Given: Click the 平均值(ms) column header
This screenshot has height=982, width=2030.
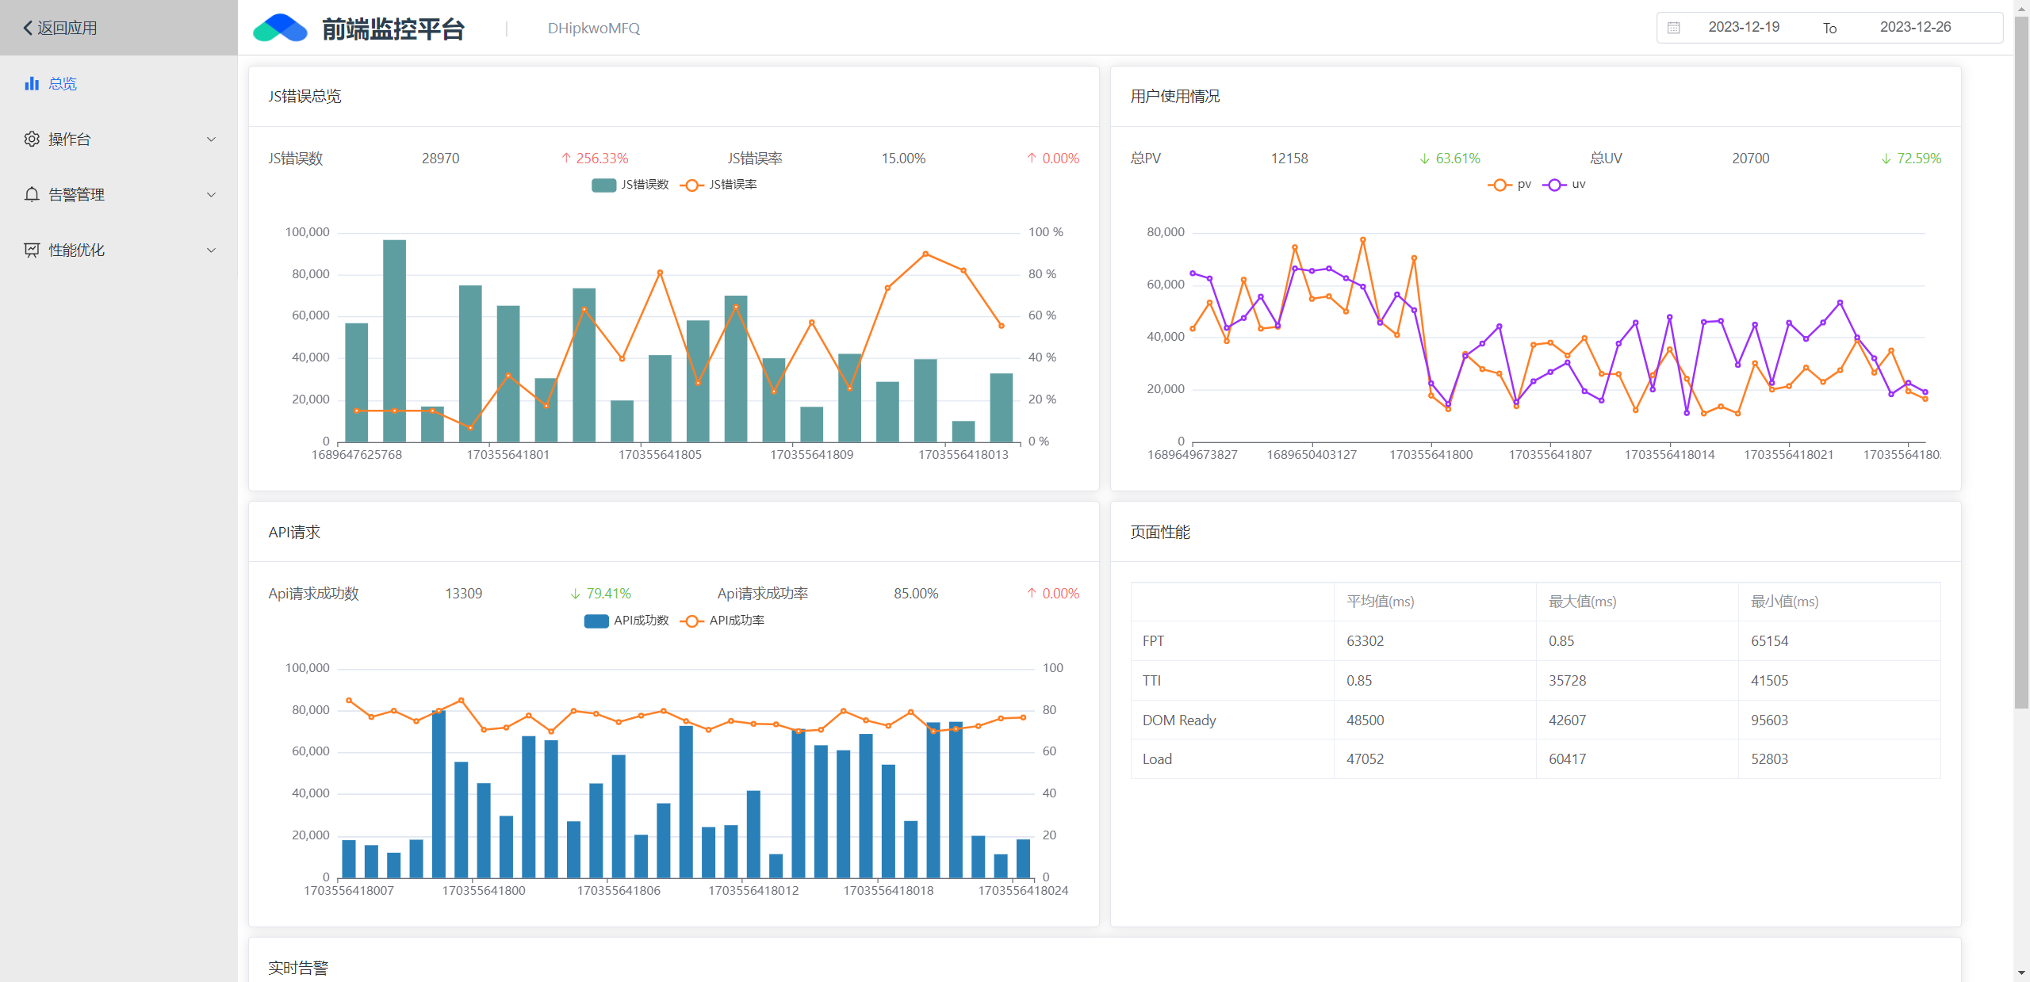Looking at the screenshot, I should [x=1381, y=602].
